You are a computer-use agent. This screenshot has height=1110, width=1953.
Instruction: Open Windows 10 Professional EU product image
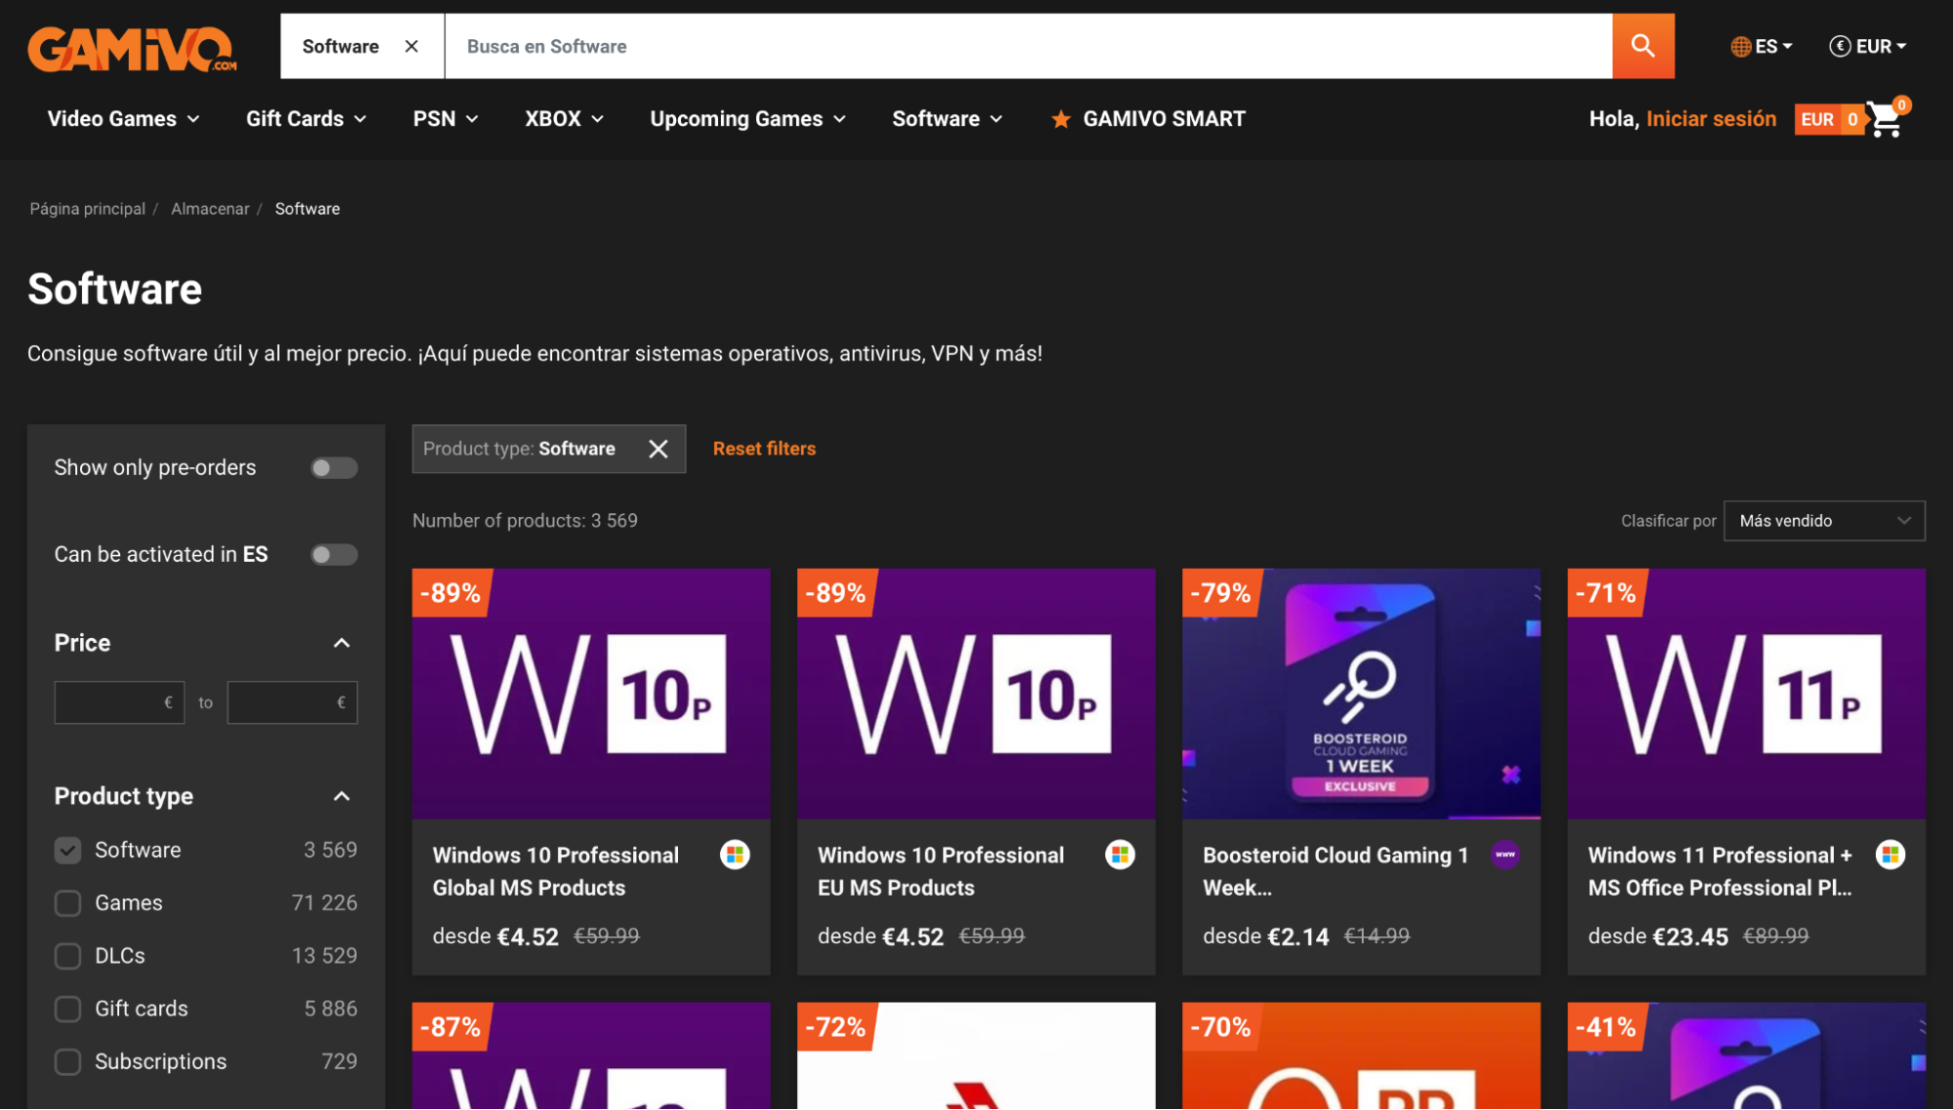(976, 694)
